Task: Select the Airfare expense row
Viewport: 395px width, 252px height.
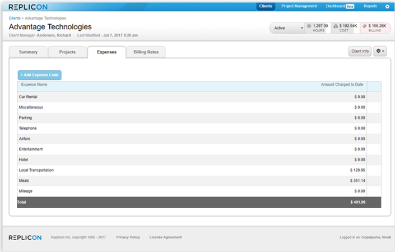Action: click(x=199, y=139)
